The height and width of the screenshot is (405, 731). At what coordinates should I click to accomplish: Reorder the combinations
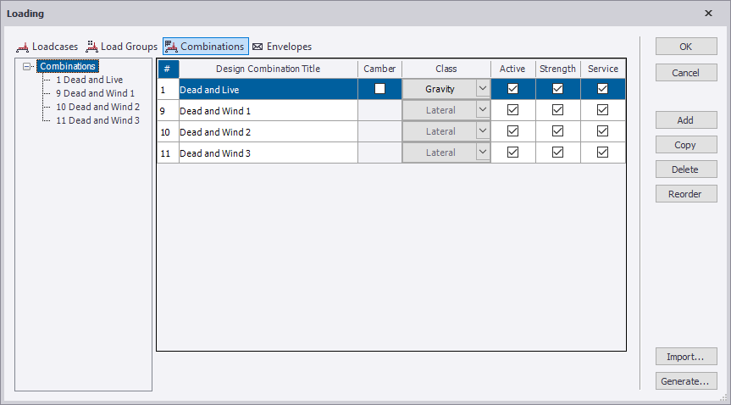pos(686,194)
